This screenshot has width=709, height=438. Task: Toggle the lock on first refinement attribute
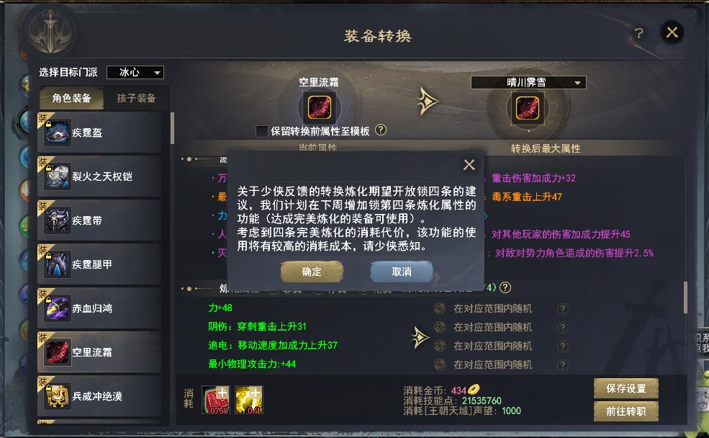click(x=440, y=308)
